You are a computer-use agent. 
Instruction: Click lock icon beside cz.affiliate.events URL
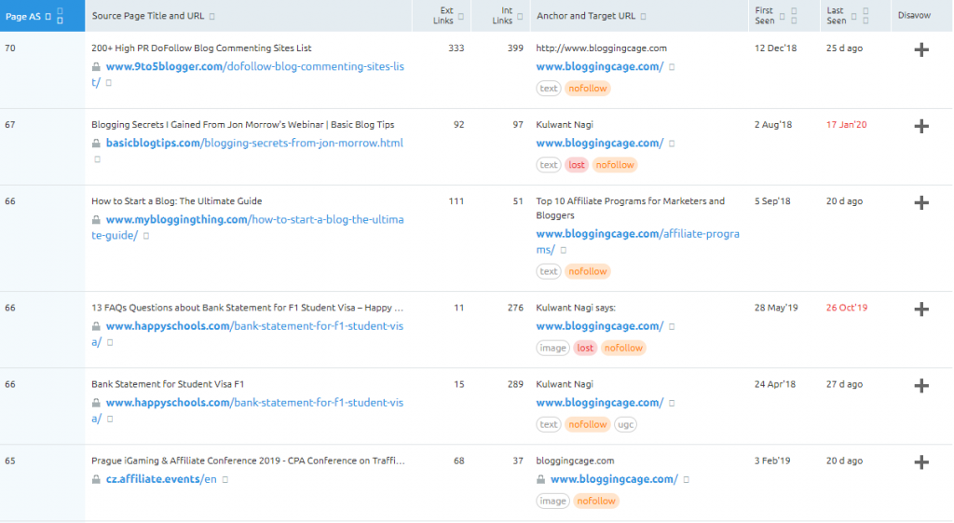pyautogui.click(x=96, y=480)
